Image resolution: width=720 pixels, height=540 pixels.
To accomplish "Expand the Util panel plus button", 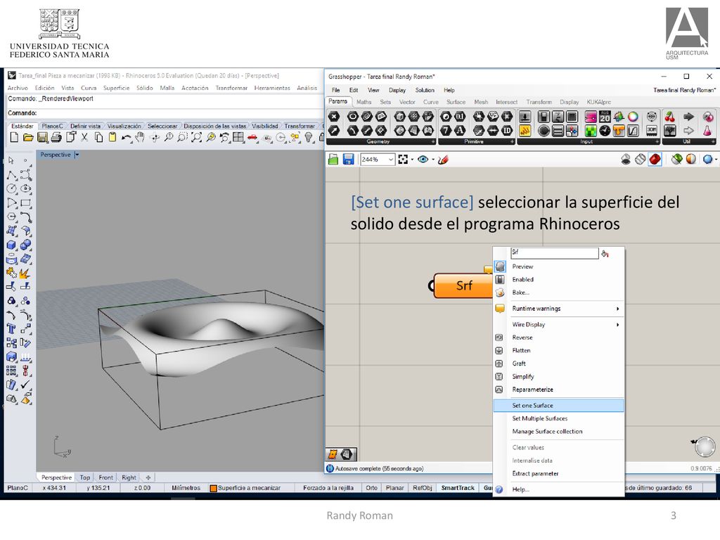I will click(713, 142).
